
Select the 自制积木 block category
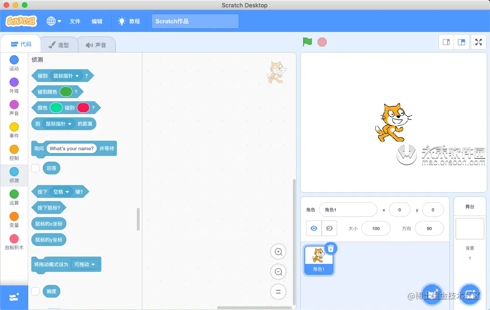[x=14, y=242]
